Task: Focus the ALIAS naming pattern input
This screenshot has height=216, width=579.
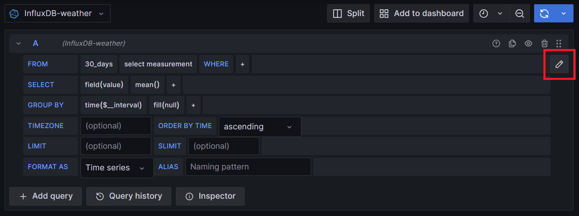Action: (x=248, y=167)
